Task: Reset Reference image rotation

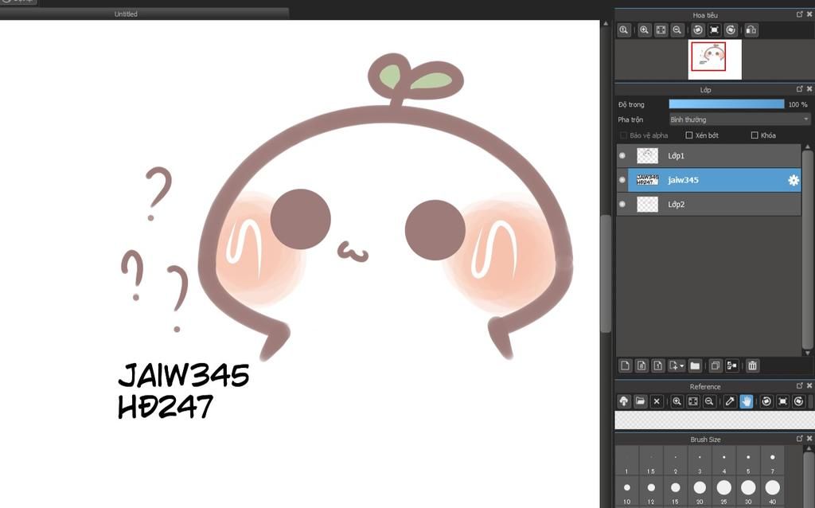Action: (x=783, y=401)
